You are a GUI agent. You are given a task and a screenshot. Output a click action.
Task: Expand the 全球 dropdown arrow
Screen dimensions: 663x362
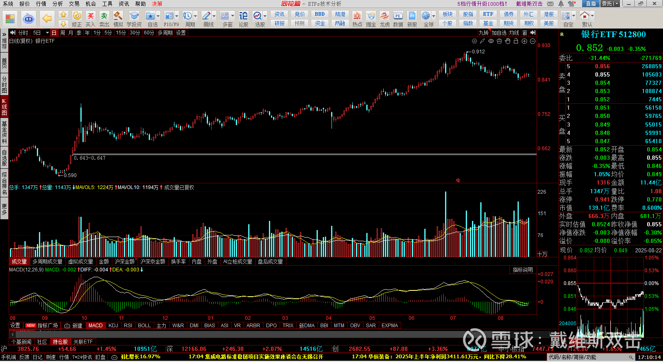(434, 16)
